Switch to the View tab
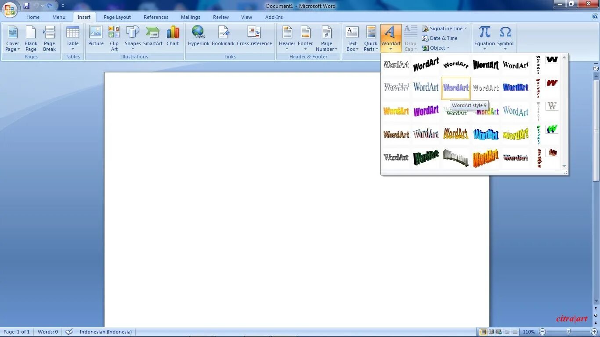This screenshot has height=337, width=600. click(x=247, y=17)
